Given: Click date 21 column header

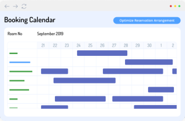Looking at the screenshot, I should 43,45.
